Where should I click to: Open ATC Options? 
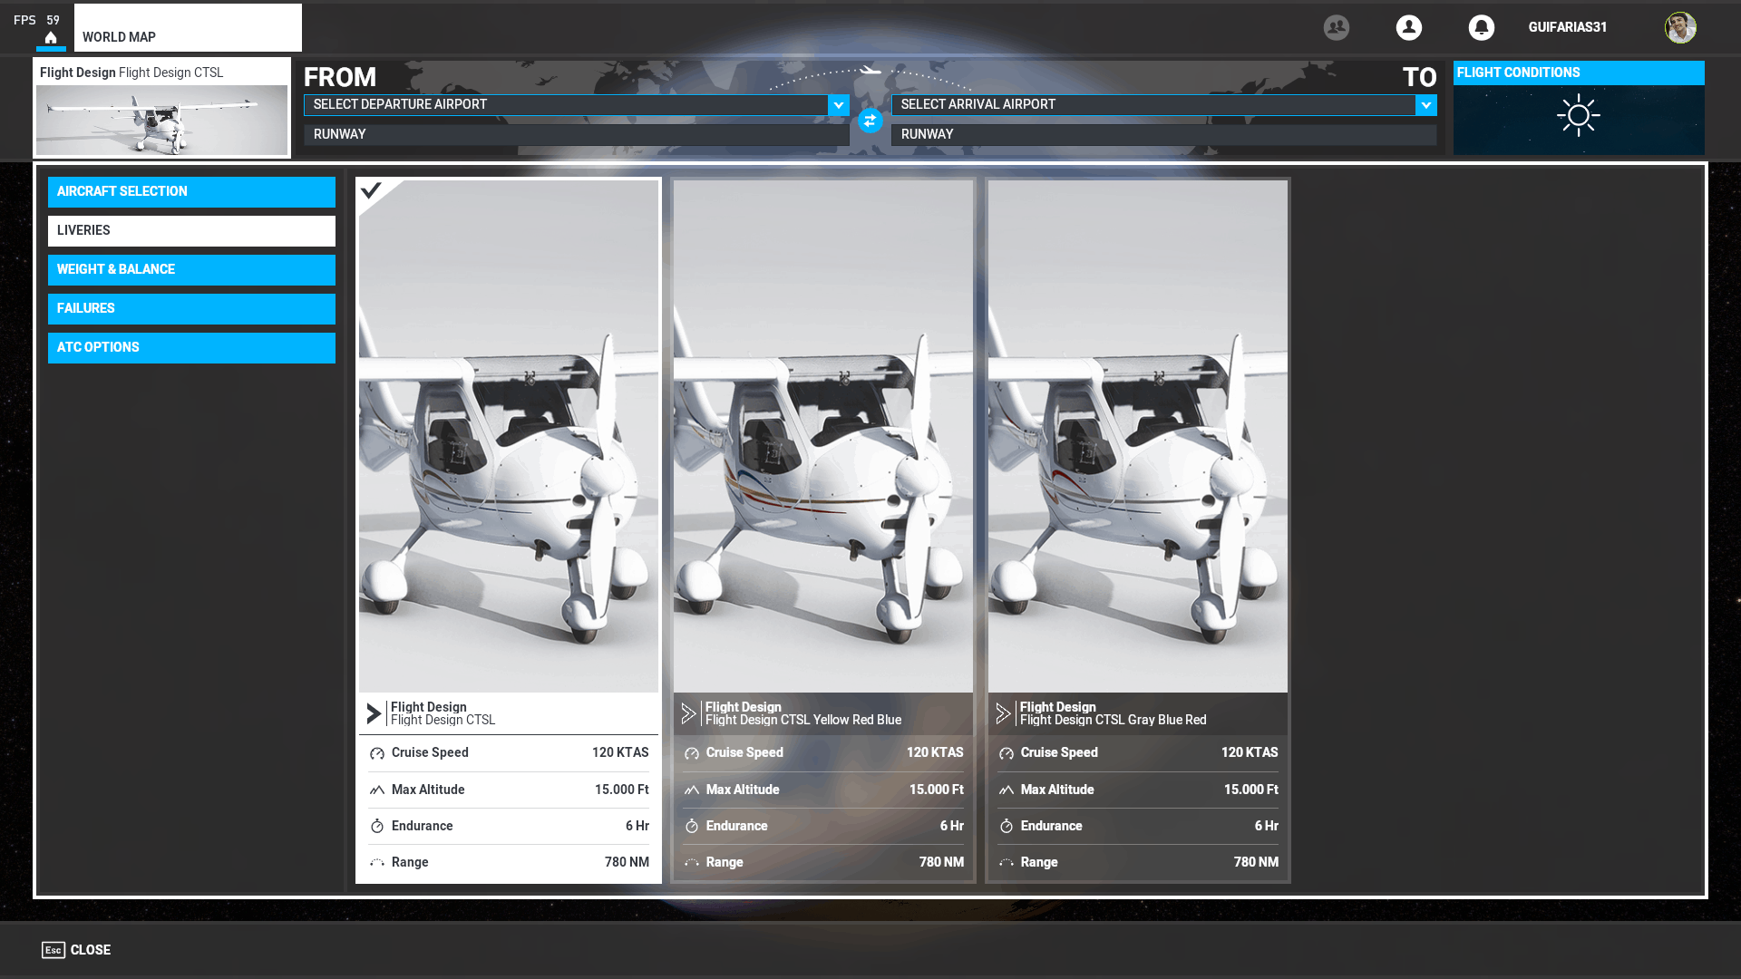pyautogui.click(x=191, y=347)
